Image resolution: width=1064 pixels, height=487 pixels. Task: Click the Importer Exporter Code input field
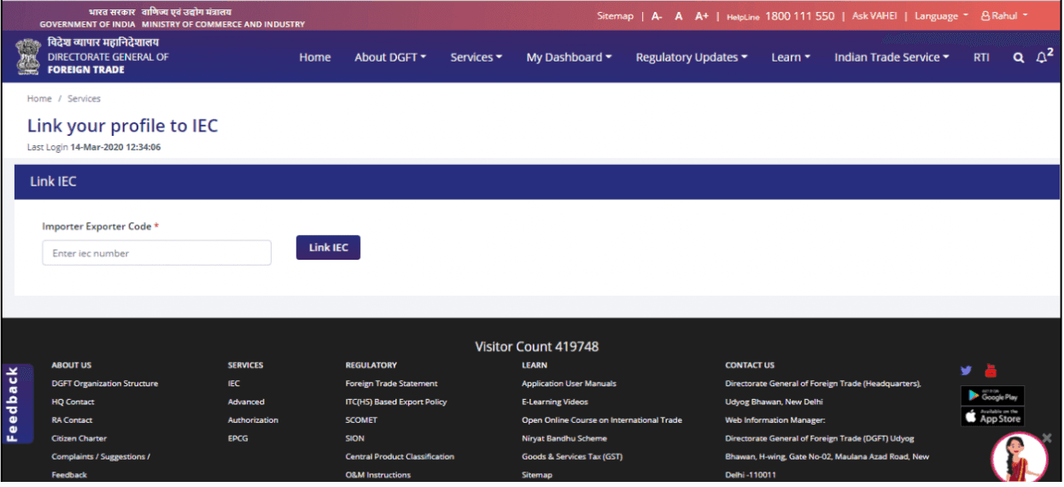tap(156, 253)
